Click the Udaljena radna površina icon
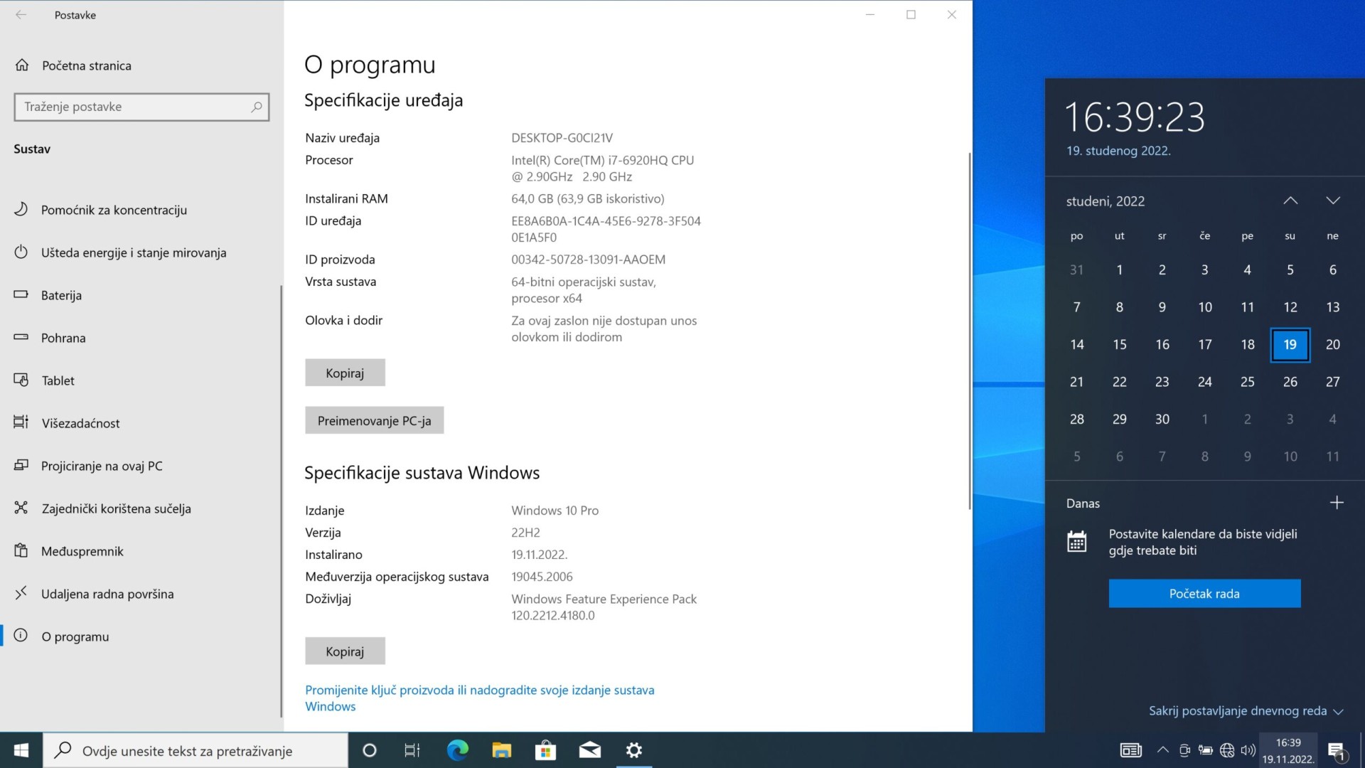Image resolution: width=1365 pixels, height=768 pixels. click(x=21, y=592)
